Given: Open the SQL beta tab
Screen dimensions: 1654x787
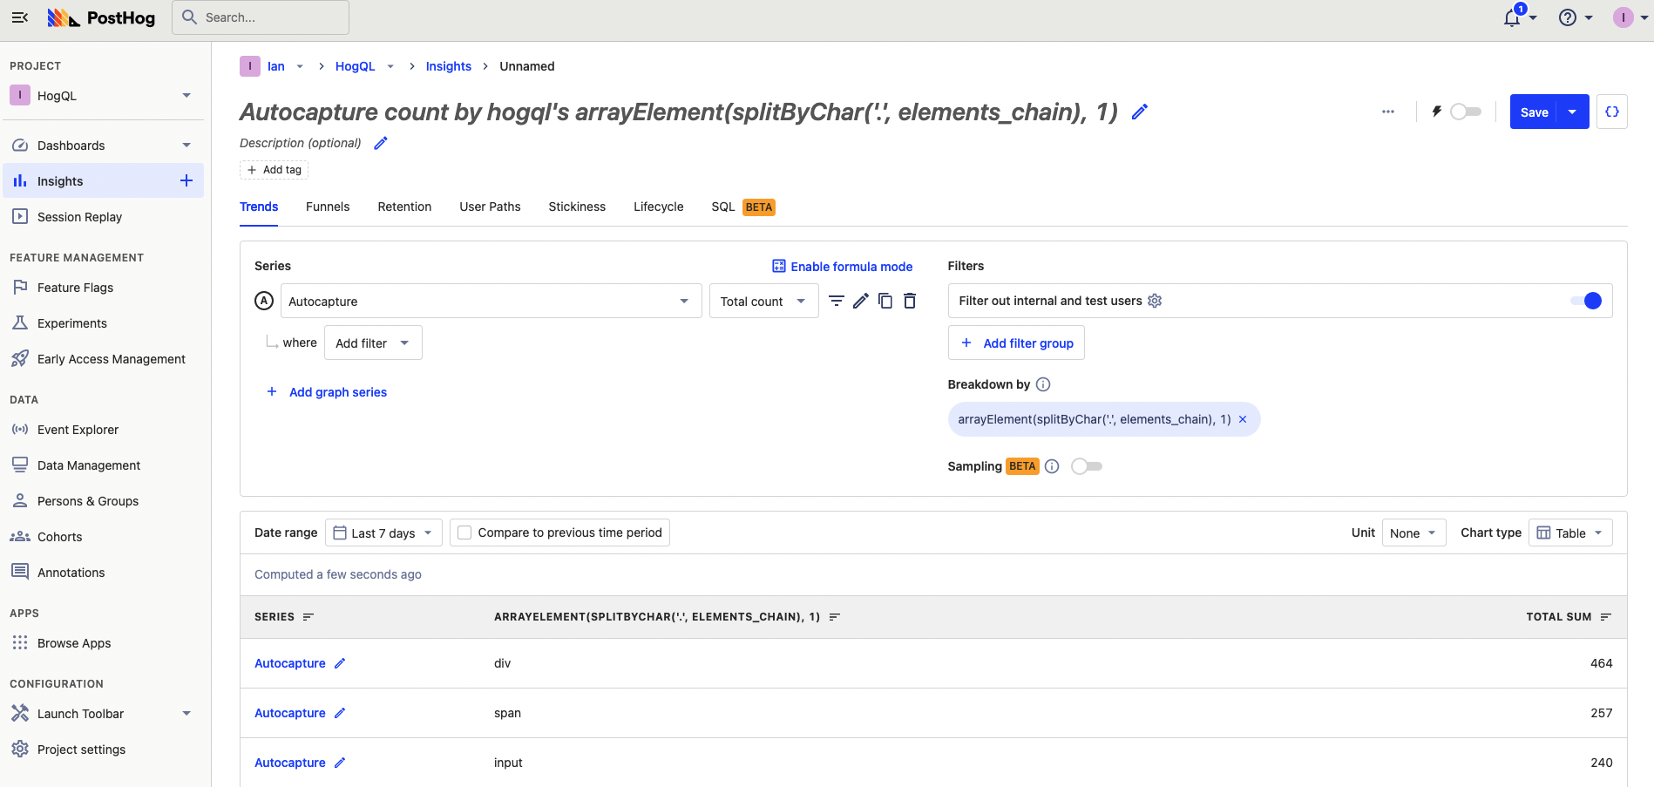Looking at the screenshot, I should pyautogui.click(x=723, y=207).
